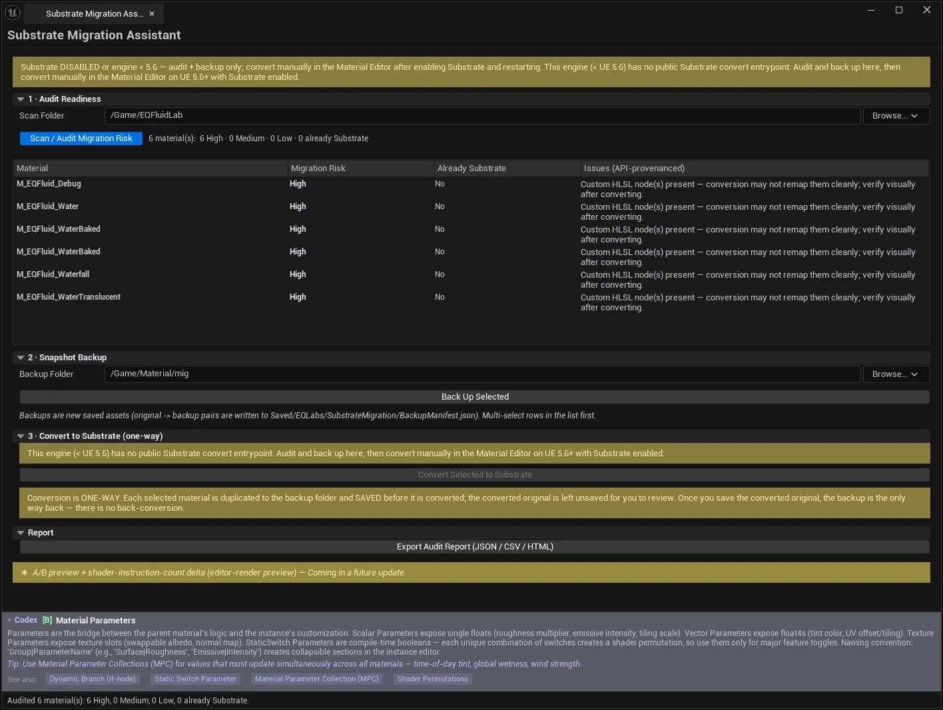Click the Unreal Engine logo icon
This screenshot has width=943, height=710.
(x=13, y=12)
